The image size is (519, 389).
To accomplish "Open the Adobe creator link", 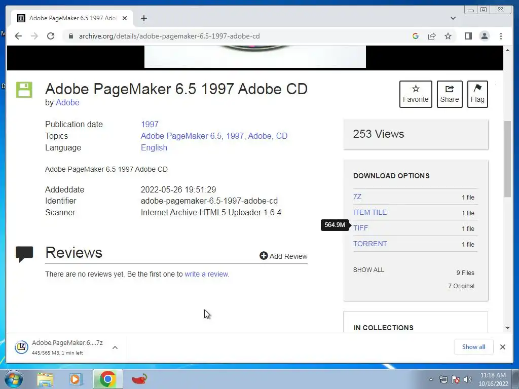I will pos(67,102).
